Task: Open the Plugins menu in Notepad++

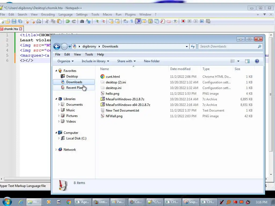Action: 130,14
